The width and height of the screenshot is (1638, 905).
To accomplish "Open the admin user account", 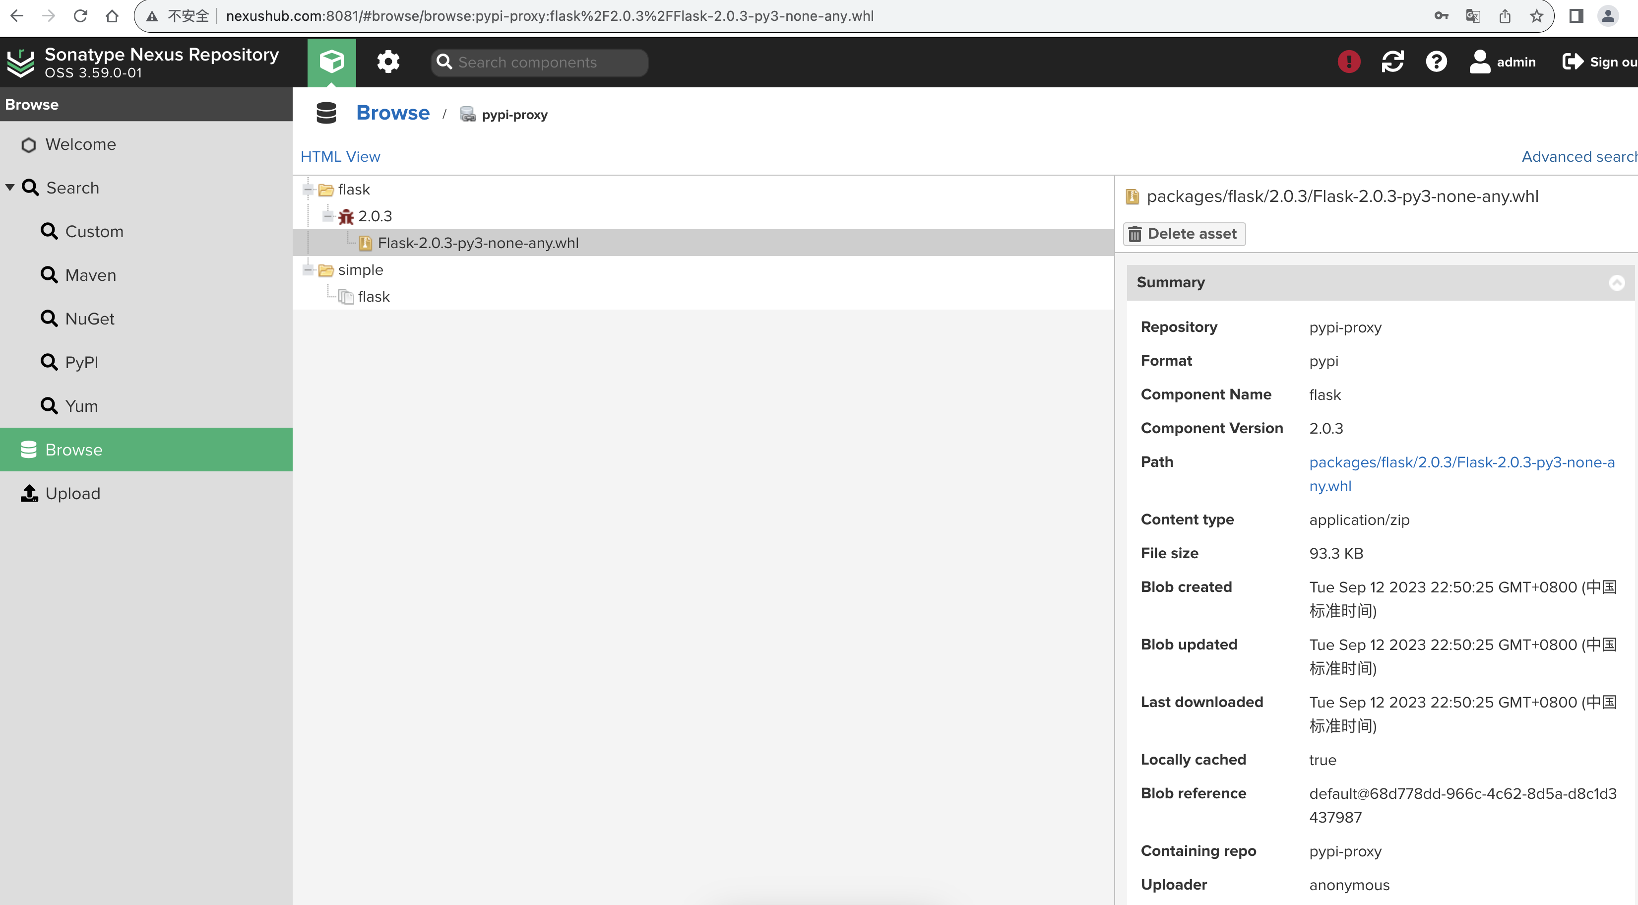I will 1502,62.
